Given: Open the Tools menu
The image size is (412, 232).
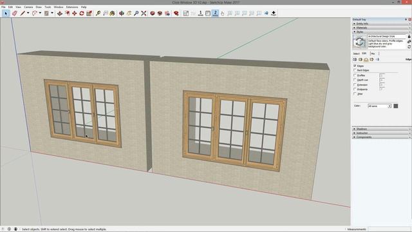Looking at the screenshot, I should (48, 7).
